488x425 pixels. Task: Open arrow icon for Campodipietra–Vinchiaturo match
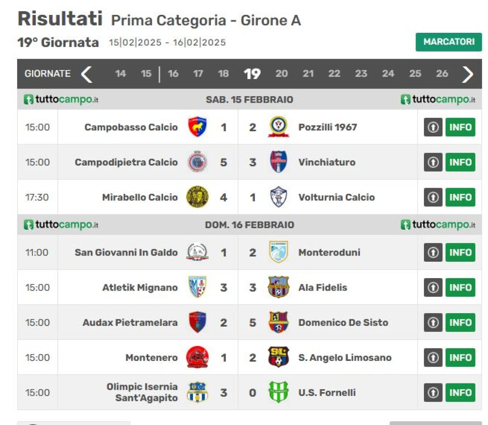coord(433,162)
